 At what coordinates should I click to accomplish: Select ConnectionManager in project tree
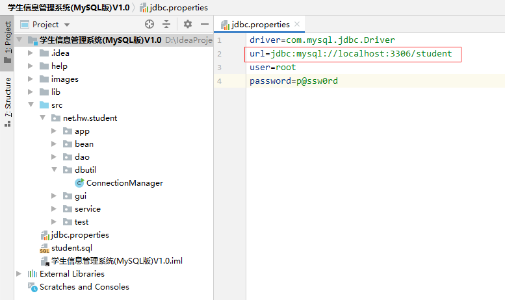click(125, 183)
